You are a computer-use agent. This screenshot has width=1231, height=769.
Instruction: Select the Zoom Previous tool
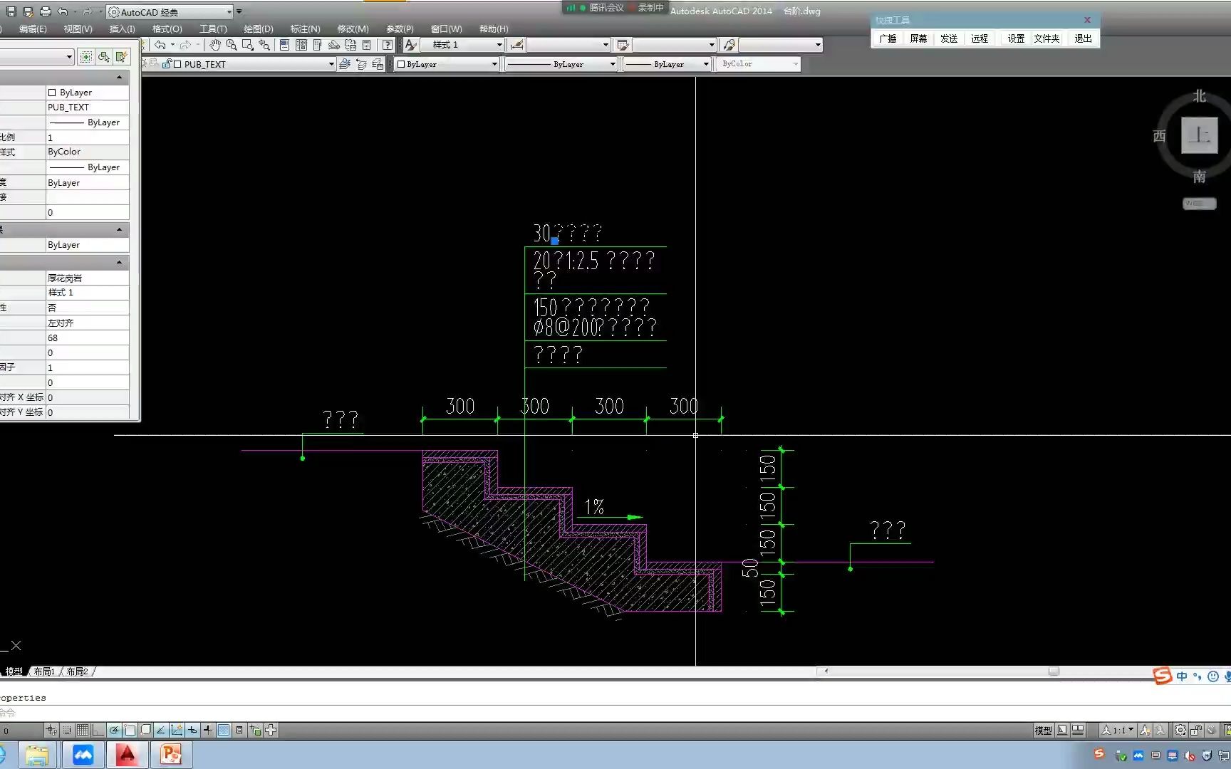tap(264, 45)
